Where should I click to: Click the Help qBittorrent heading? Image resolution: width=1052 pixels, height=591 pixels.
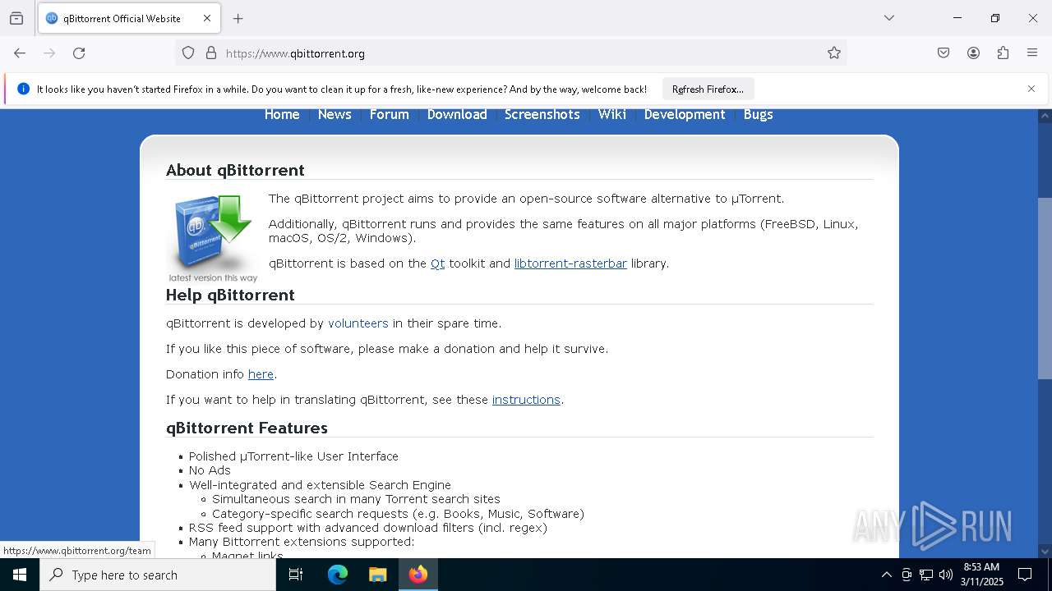coord(230,295)
